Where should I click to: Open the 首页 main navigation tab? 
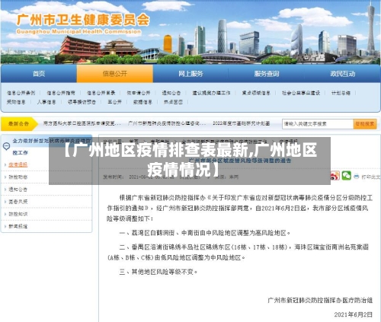[x=39, y=74]
